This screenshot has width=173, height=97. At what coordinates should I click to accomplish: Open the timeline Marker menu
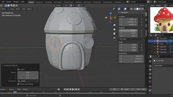point(25,89)
